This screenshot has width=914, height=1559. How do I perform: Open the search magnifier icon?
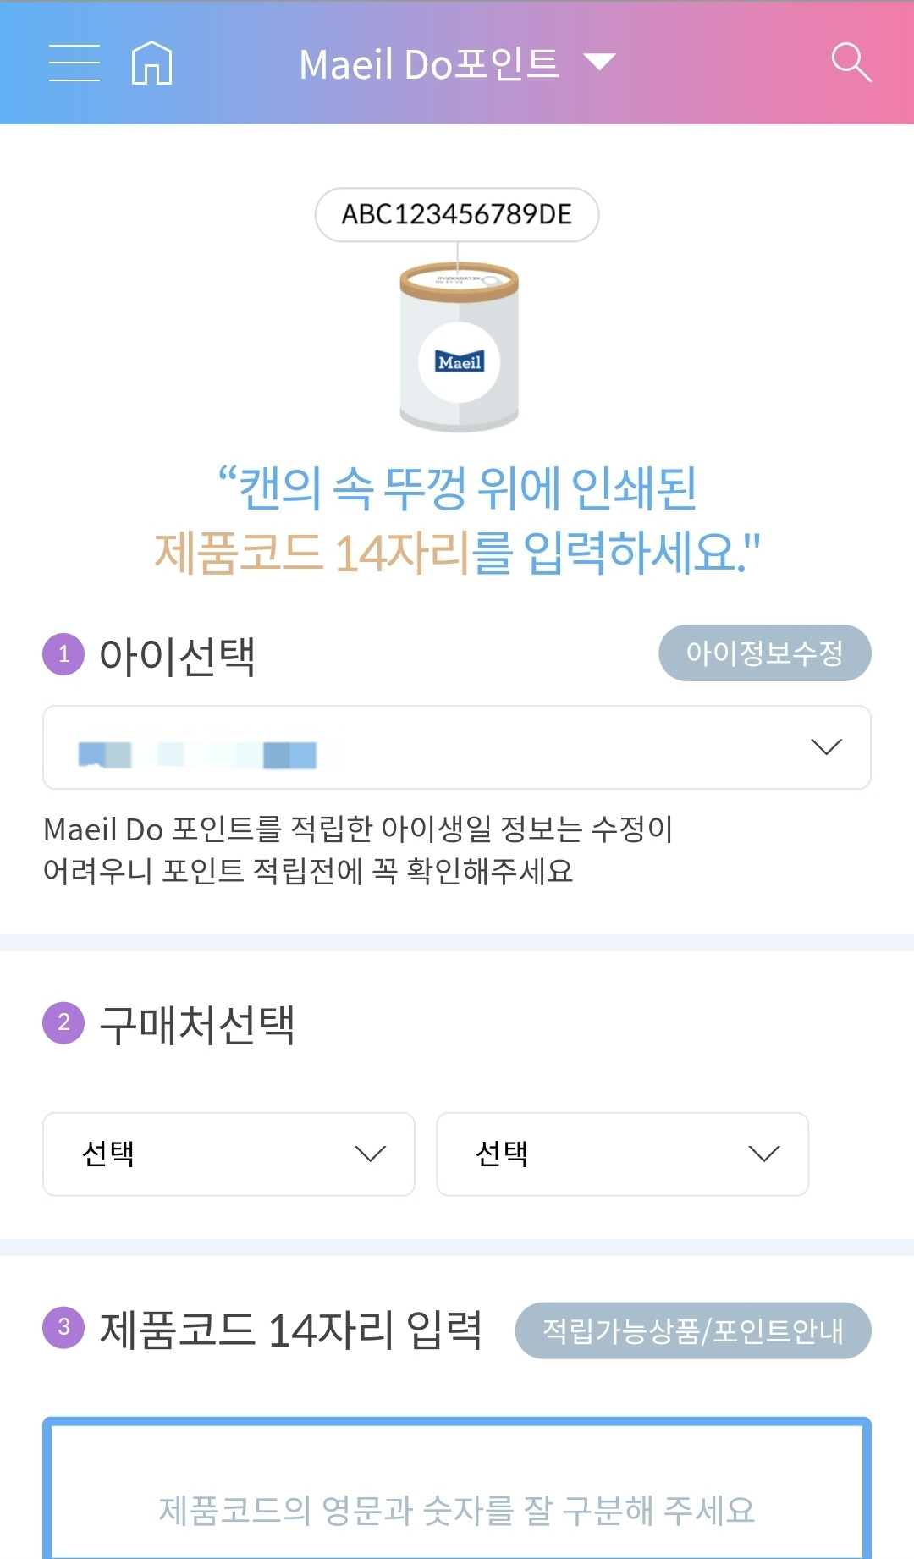[x=851, y=63]
